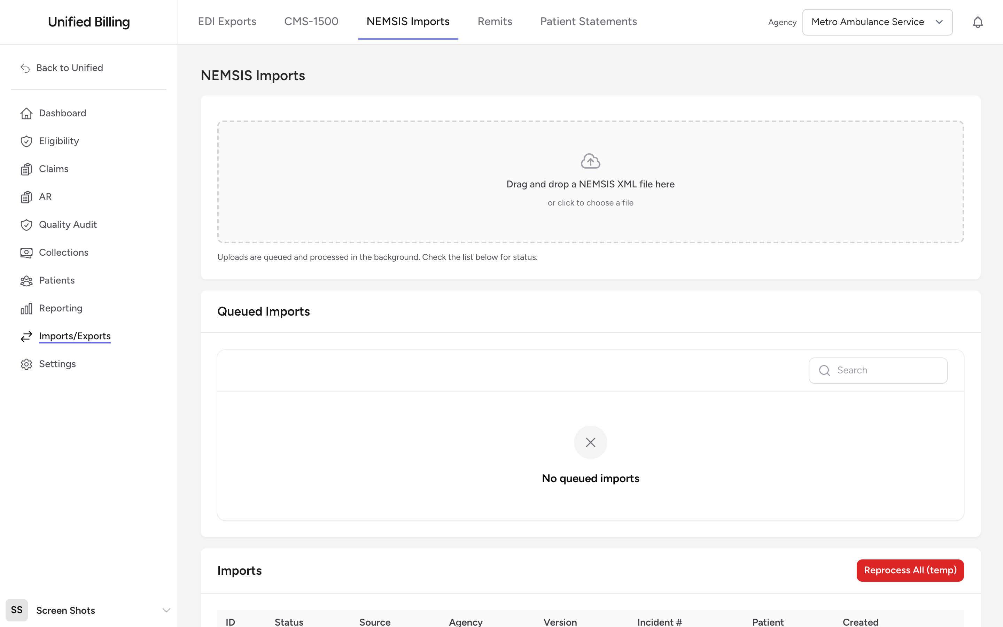Click the ID column header
The width and height of the screenshot is (1003, 627).
coord(231,622)
